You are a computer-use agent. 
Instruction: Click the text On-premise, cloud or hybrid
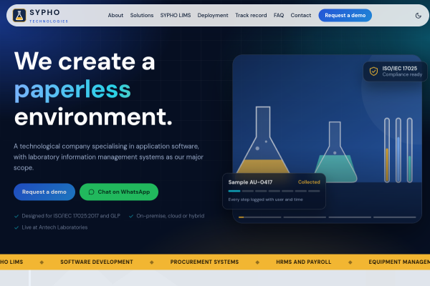171,216
